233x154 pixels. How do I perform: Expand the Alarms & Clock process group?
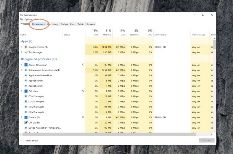click(x=22, y=65)
